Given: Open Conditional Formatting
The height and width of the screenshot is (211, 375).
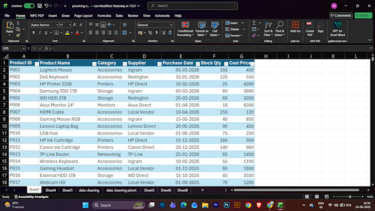Looking at the screenshot, I should pos(185,29).
